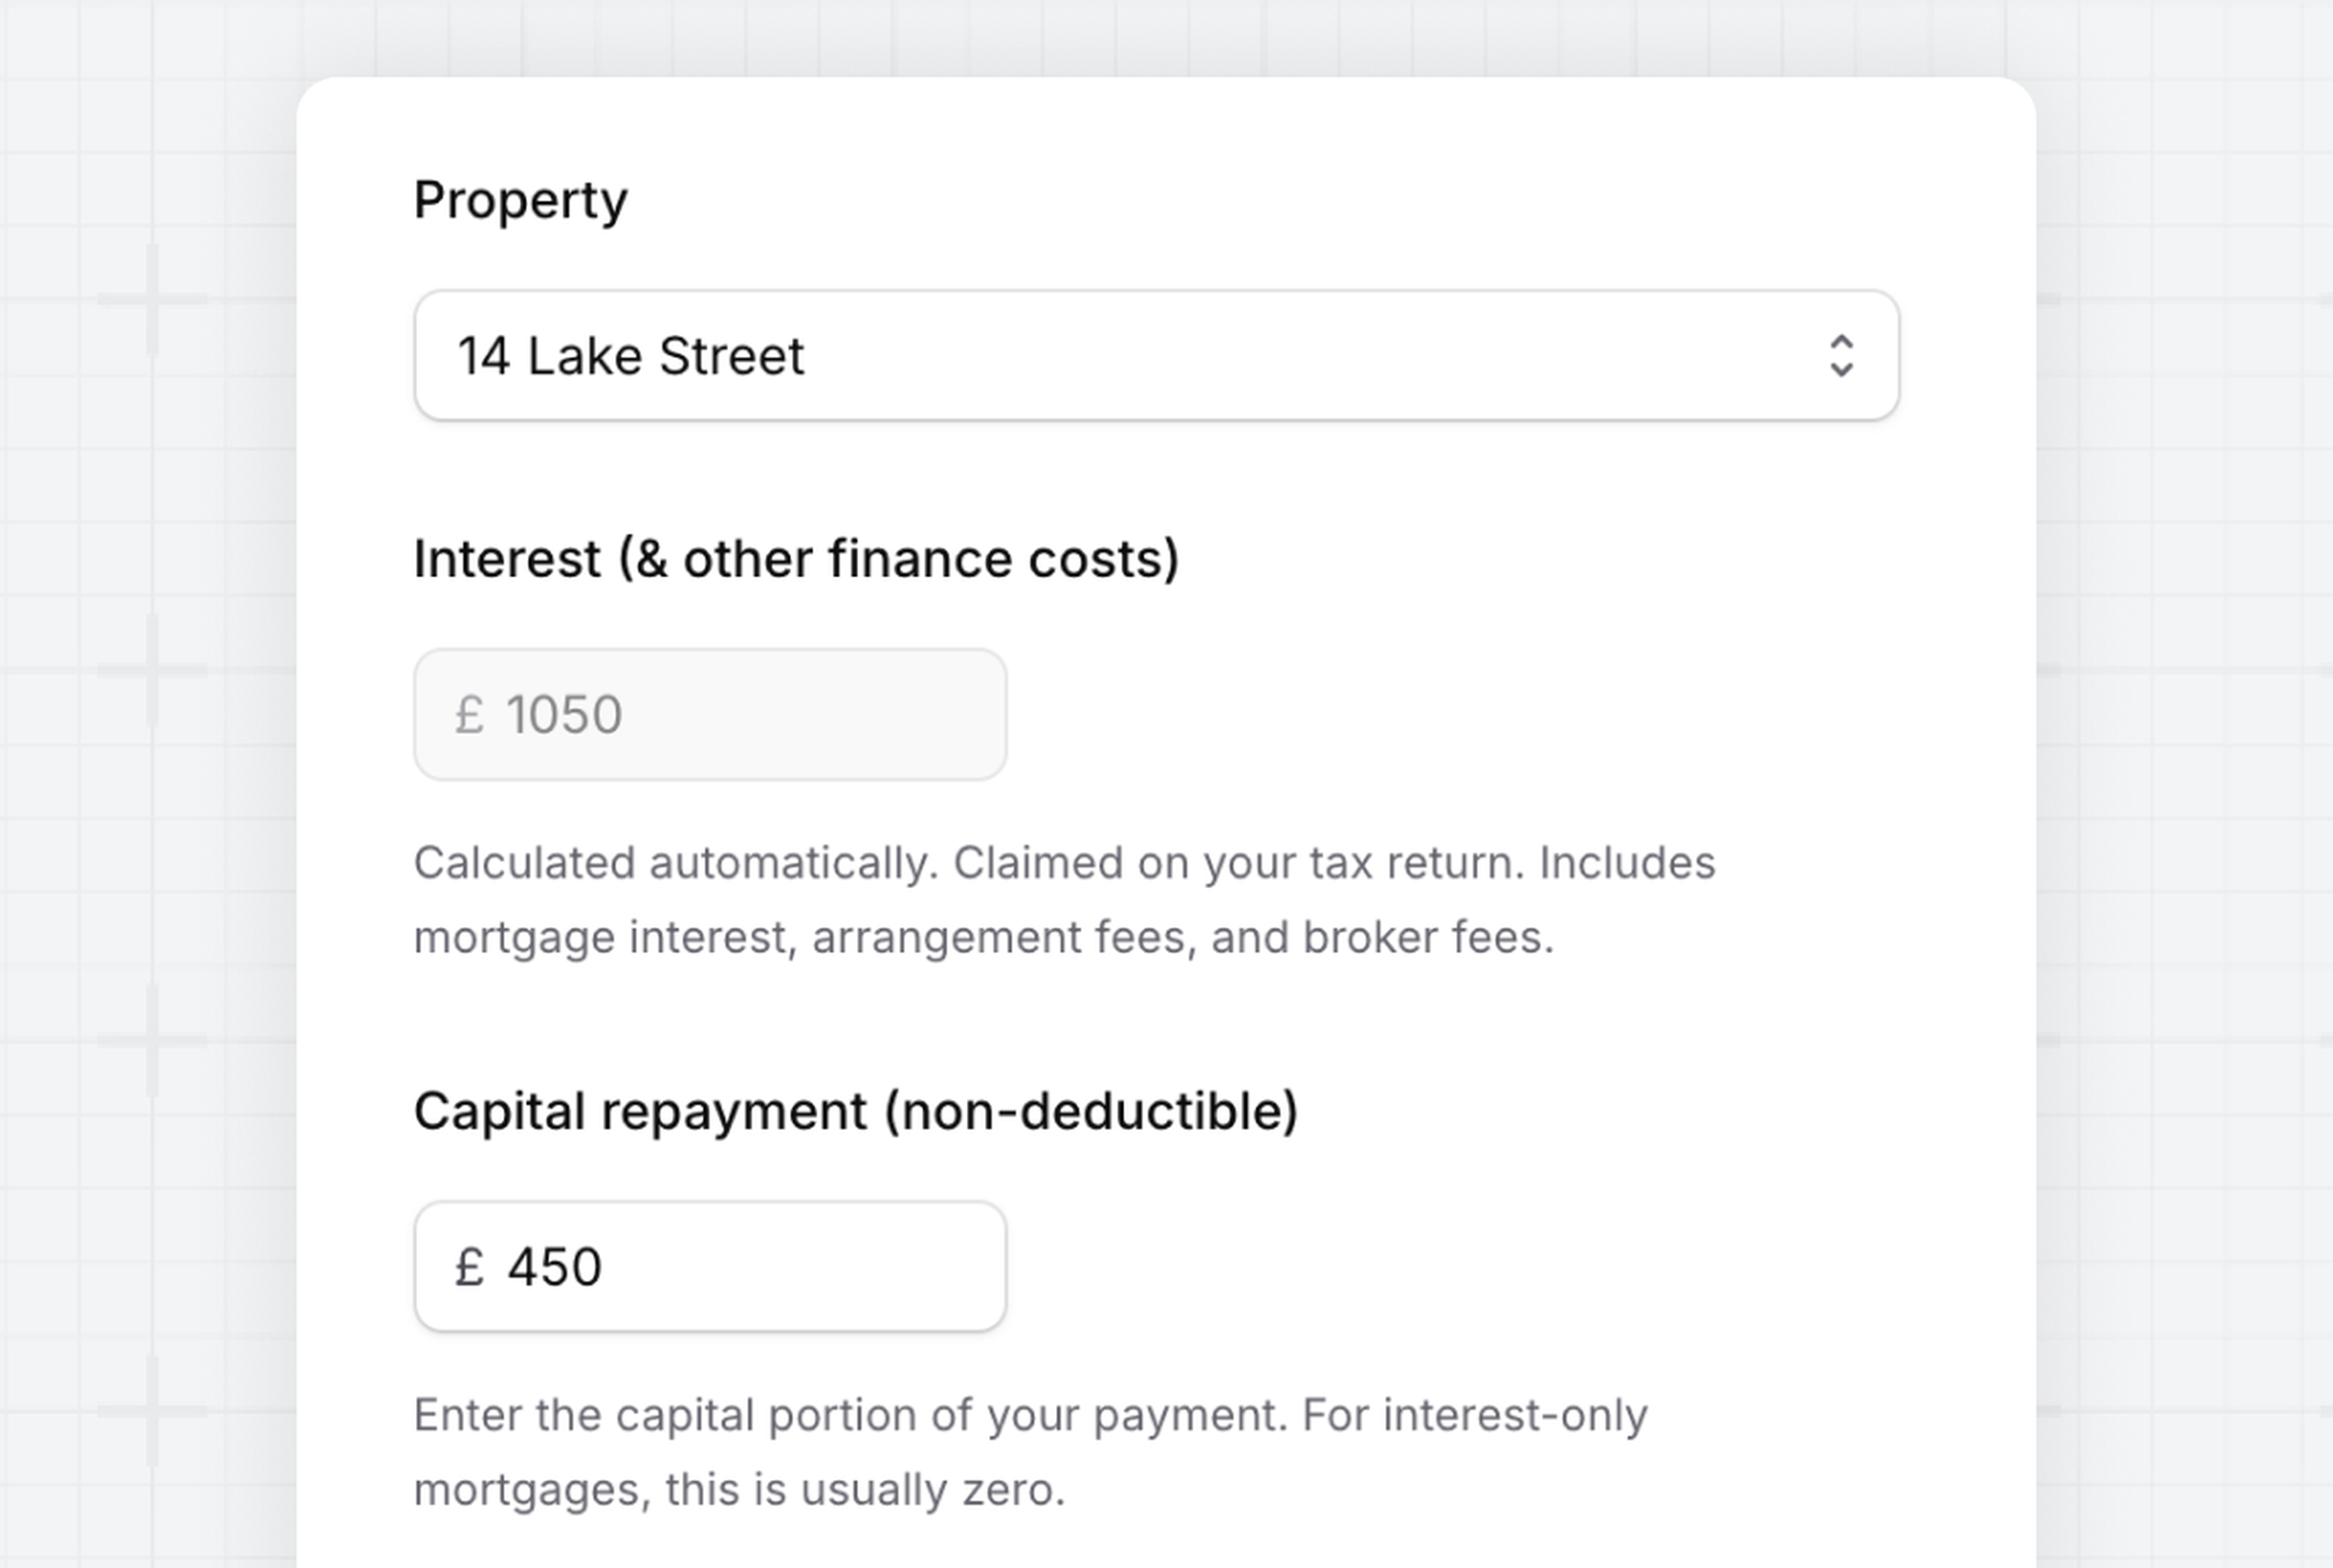
Task: Click the pound symbol in Capital repayment field
Action: [x=469, y=1267]
